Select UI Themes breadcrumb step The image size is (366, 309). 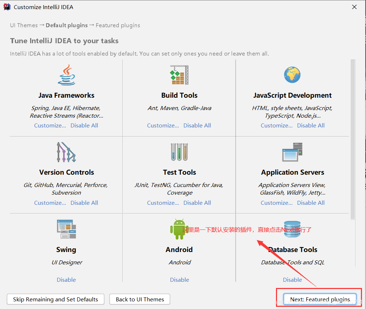(24, 25)
